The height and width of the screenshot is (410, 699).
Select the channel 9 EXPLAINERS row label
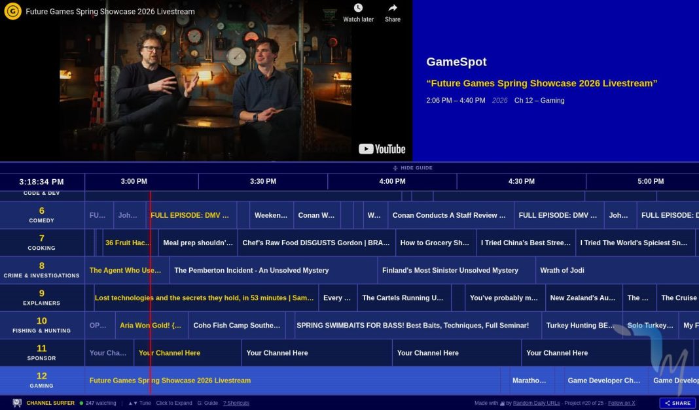tap(41, 298)
